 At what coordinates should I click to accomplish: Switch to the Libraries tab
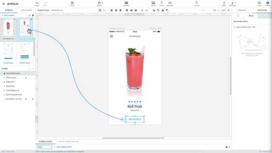click(x=242, y=10)
